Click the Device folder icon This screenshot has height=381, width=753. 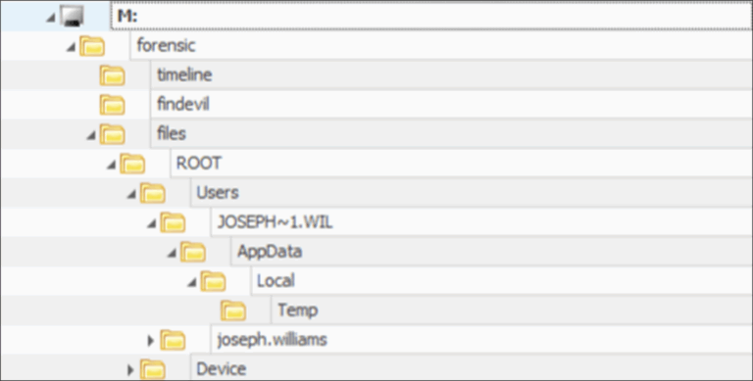(x=153, y=369)
